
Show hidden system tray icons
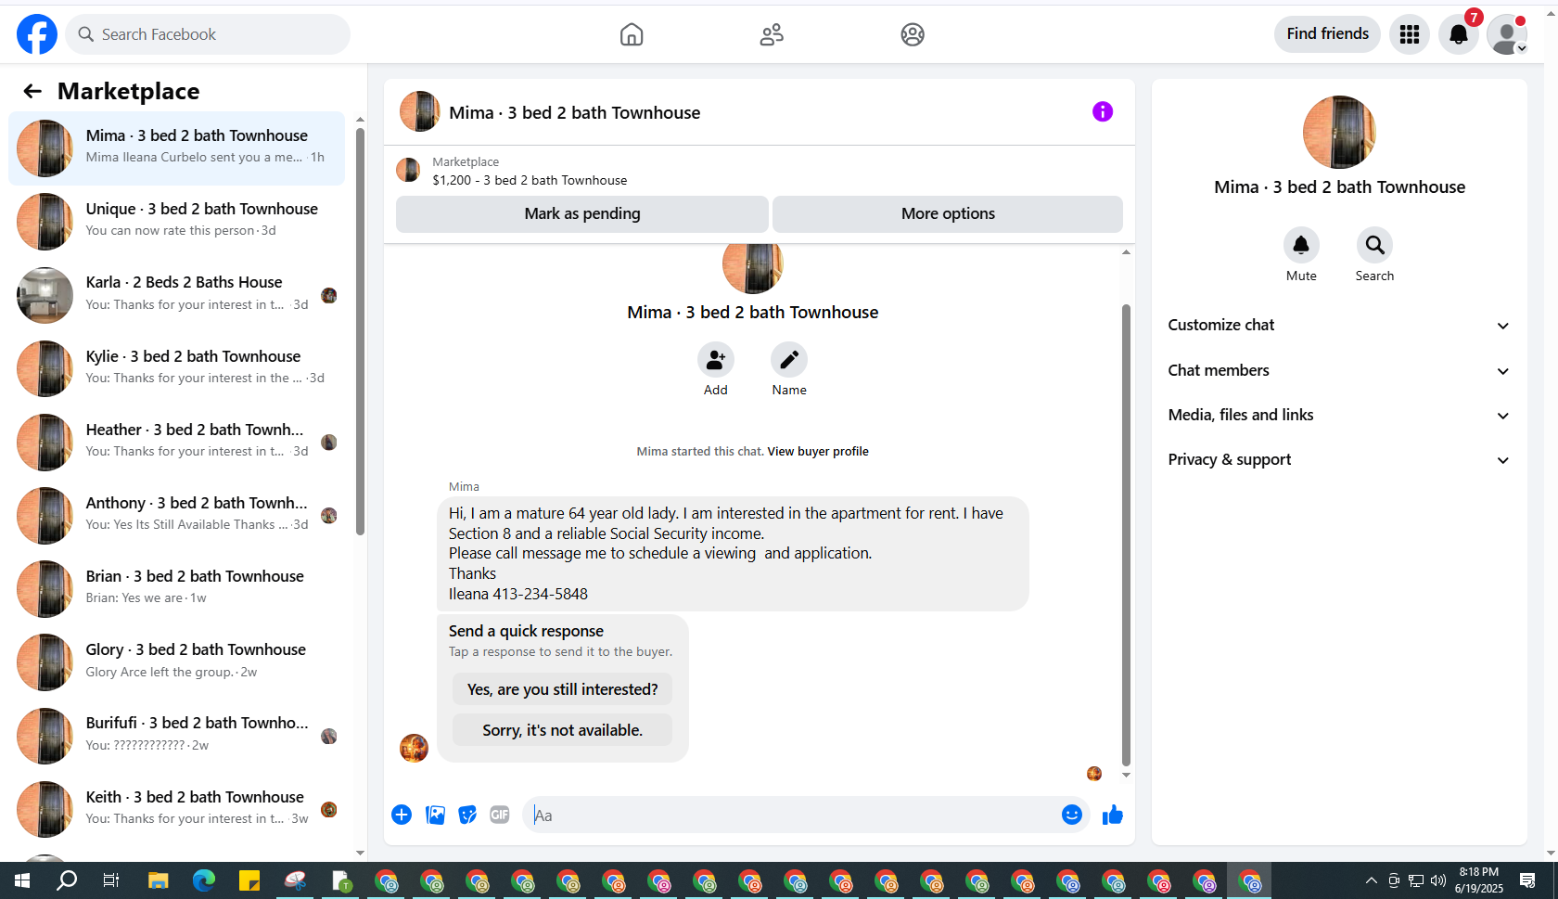coord(1372,880)
